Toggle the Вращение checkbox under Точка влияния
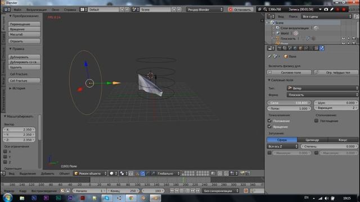Viewport: 360px width, 202px height. coord(269,126)
